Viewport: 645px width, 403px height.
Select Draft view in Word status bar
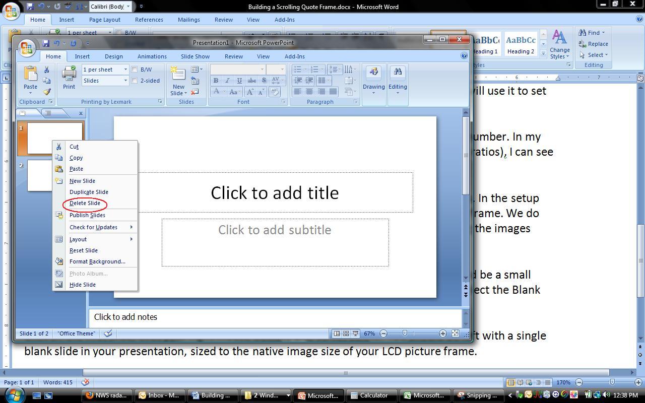tap(548, 382)
